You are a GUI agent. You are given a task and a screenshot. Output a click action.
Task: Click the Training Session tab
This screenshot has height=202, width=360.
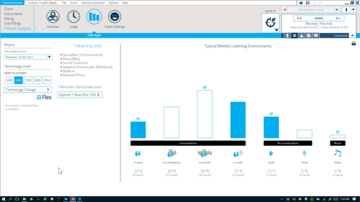13,3
